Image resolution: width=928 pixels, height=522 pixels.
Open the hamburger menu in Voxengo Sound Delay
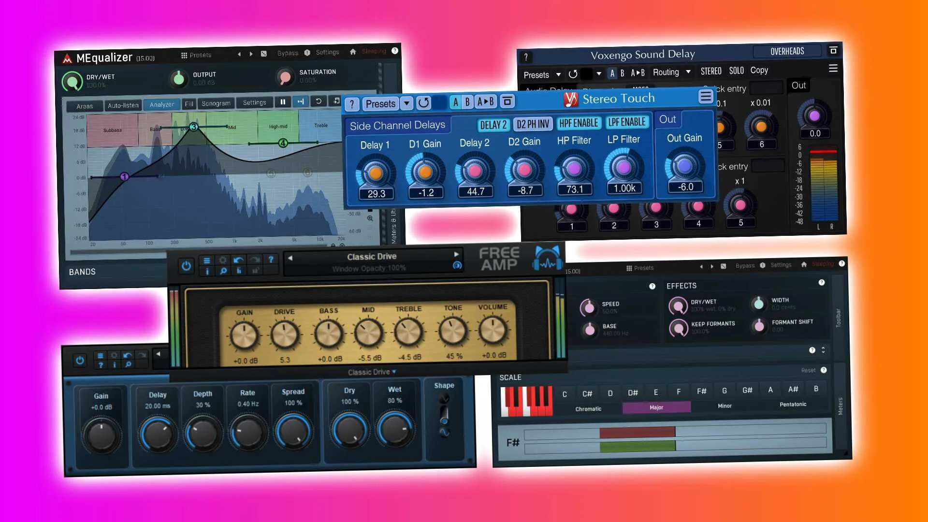833,69
